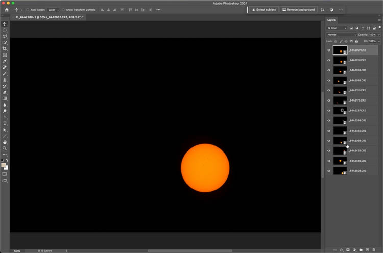Select the Crop tool
Image resolution: width=383 pixels, height=253 pixels.
pyautogui.click(x=5, y=49)
